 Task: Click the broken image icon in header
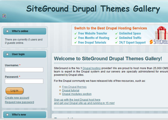[4, 16]
